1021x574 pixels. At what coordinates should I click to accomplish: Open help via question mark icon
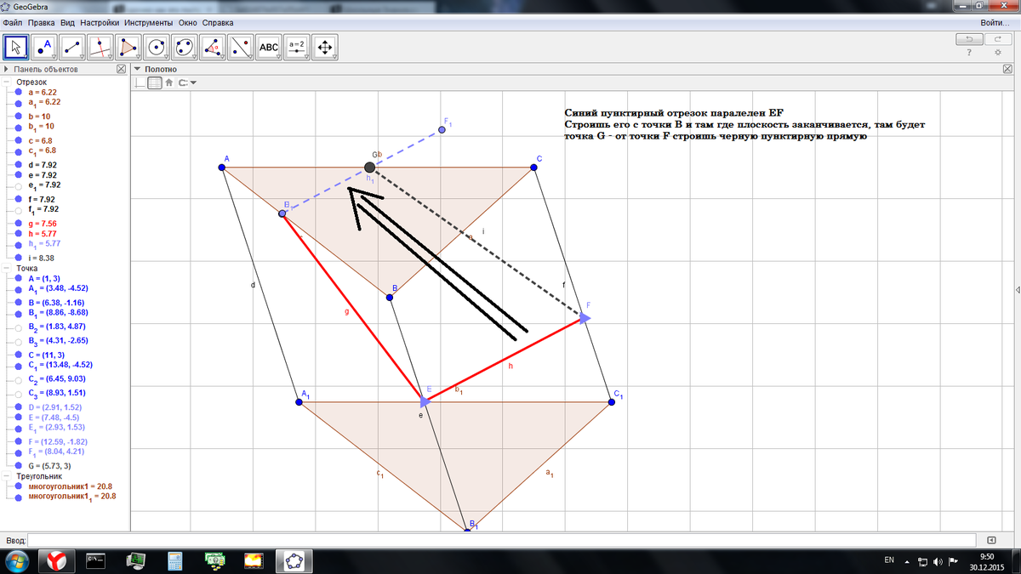(969, 53)
